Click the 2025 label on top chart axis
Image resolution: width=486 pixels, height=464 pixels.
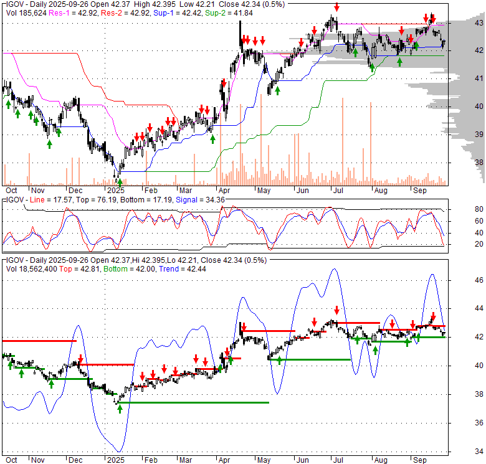click(x=116, y=191)
